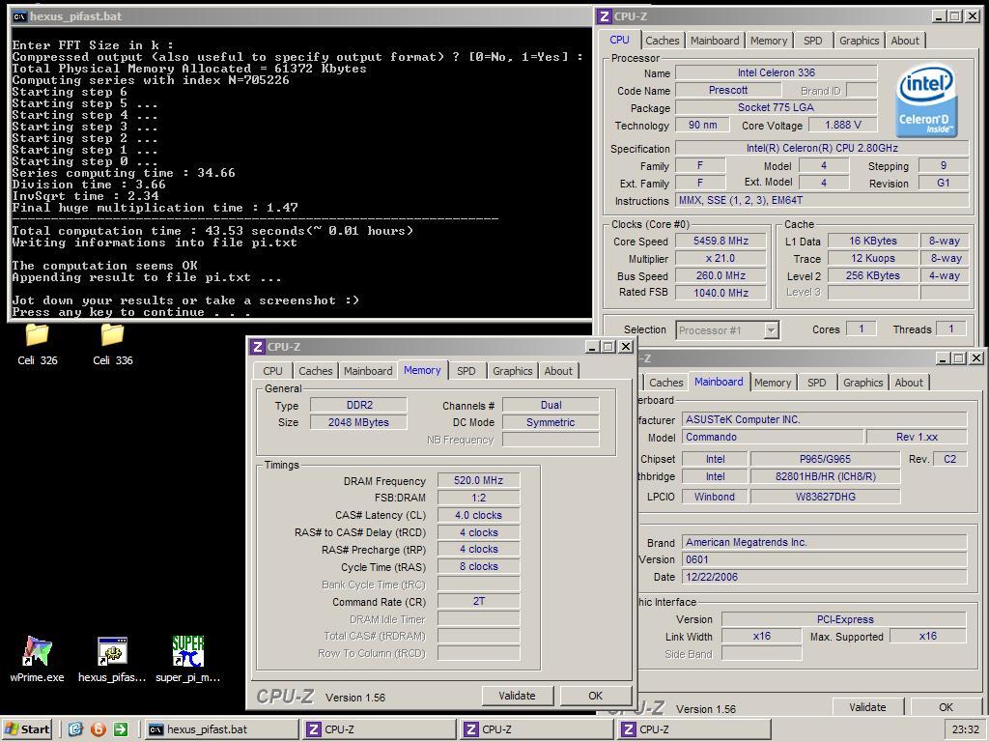Click the Total computation time line
989x742 pixels.
click(212, 231)
